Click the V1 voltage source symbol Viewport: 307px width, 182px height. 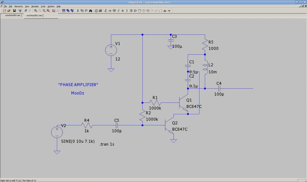[x=111, y=50]
